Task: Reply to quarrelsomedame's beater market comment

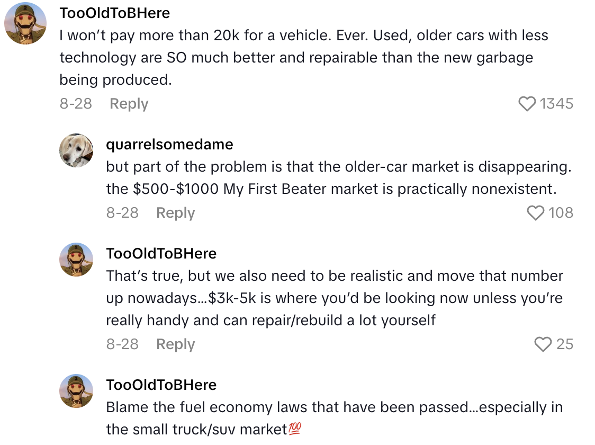Action: pos(175,213)
